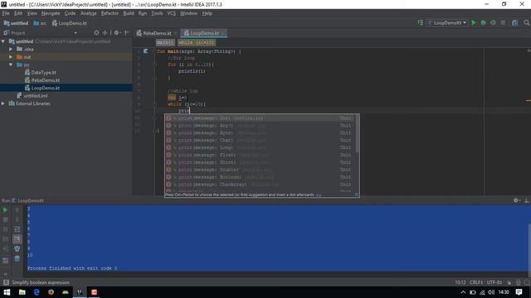Open the Refactor menu
531x298 pixels.
(x=110, y=13)
